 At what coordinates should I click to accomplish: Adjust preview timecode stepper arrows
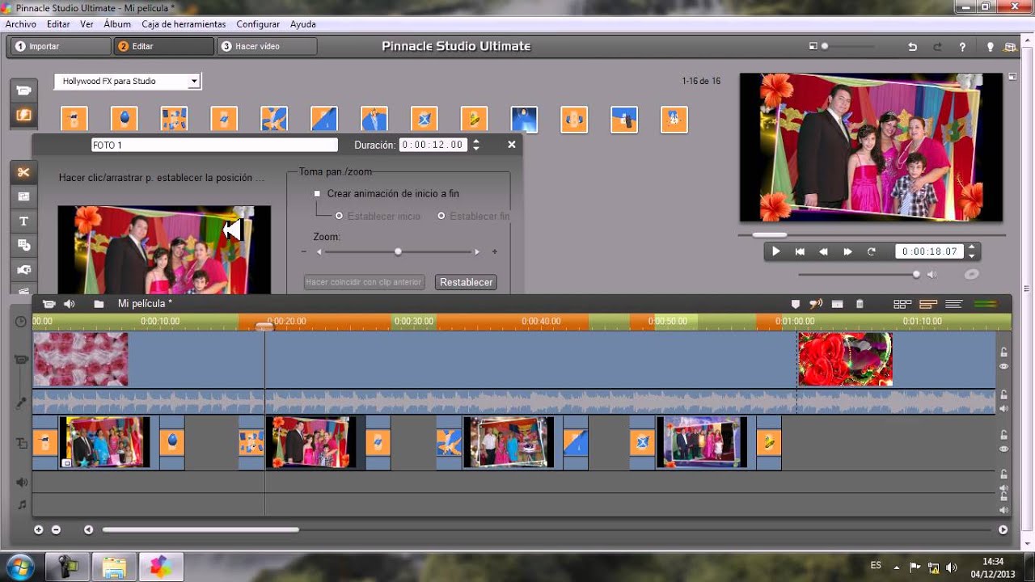pyautogui.click(x=972, y=251)
